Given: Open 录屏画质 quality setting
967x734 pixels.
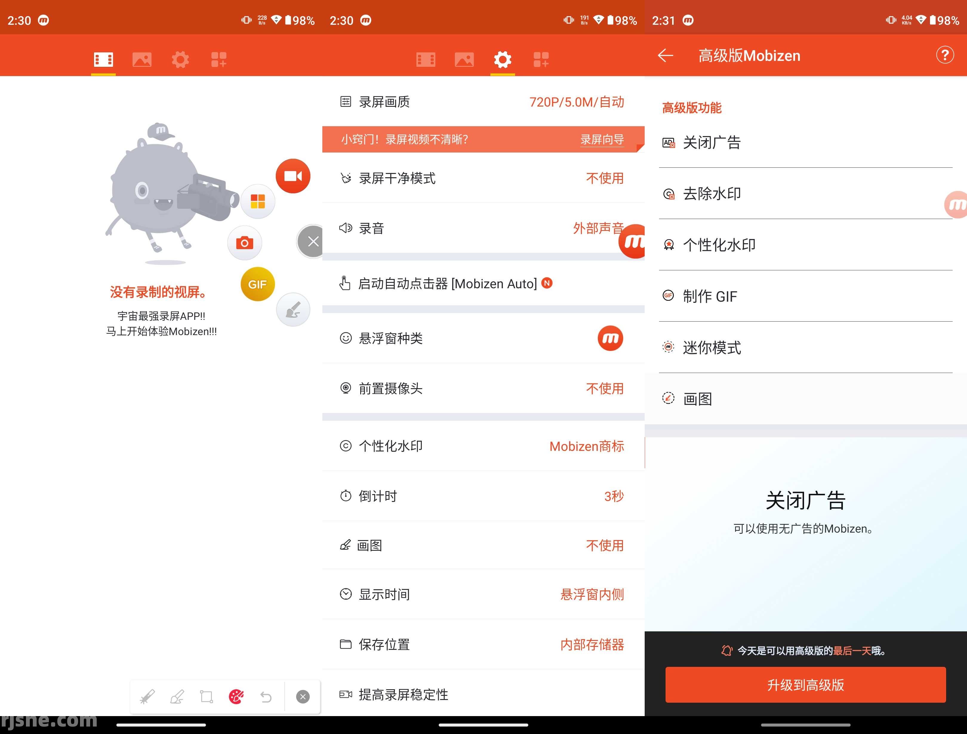Looking at the screenshot, I should pyautogui.click(x=483, y=102).
